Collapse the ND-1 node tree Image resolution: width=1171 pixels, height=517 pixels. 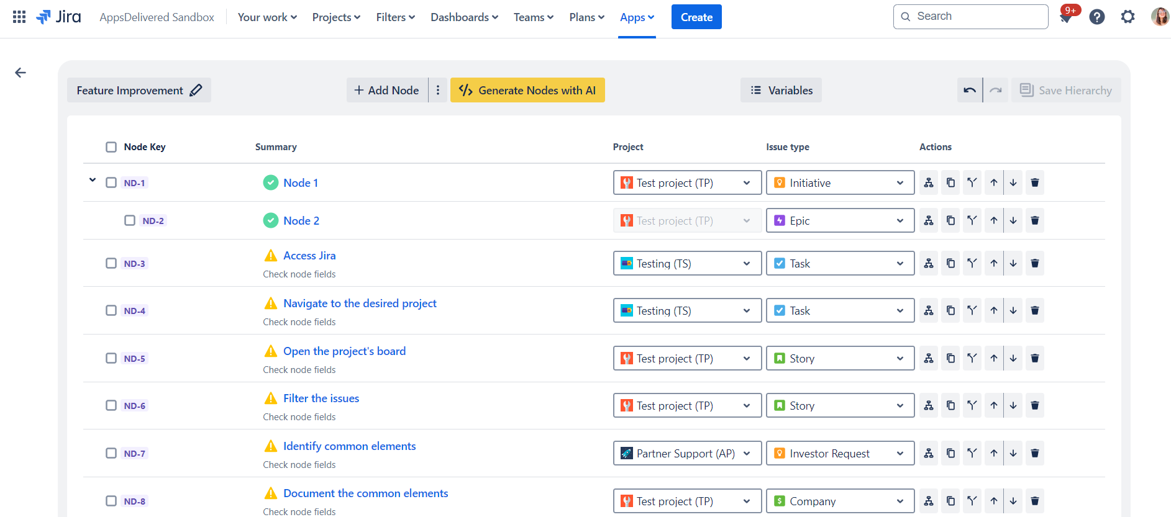pyautogui.click(x=93, y=180)
